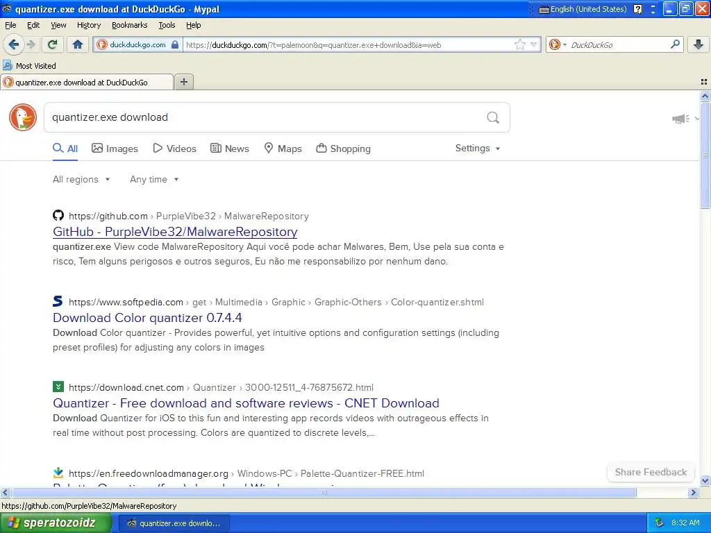
Task: Switch to the Maps tab
Action: pos(283,149)
